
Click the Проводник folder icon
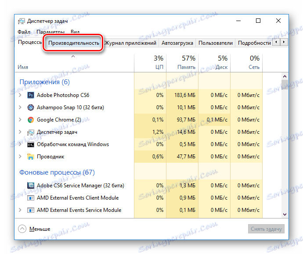pos(31,157)
